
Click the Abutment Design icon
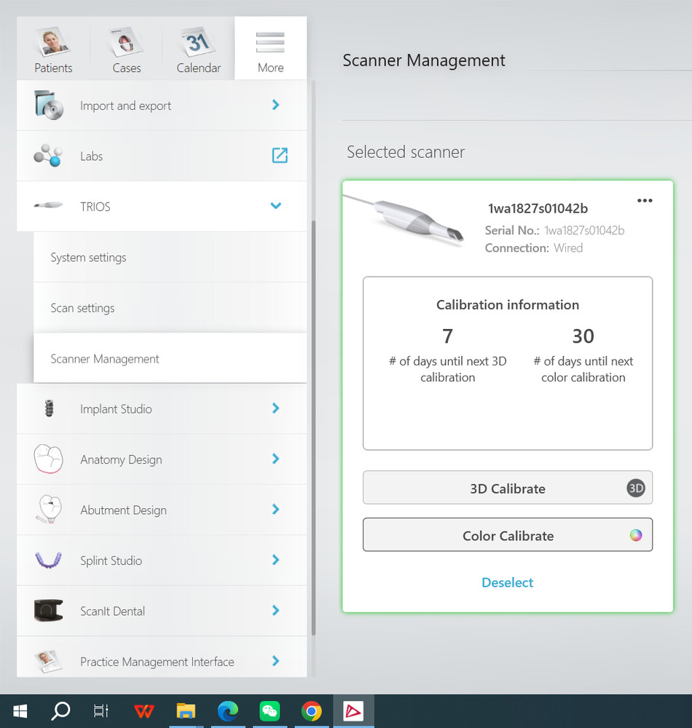[49, 510]
